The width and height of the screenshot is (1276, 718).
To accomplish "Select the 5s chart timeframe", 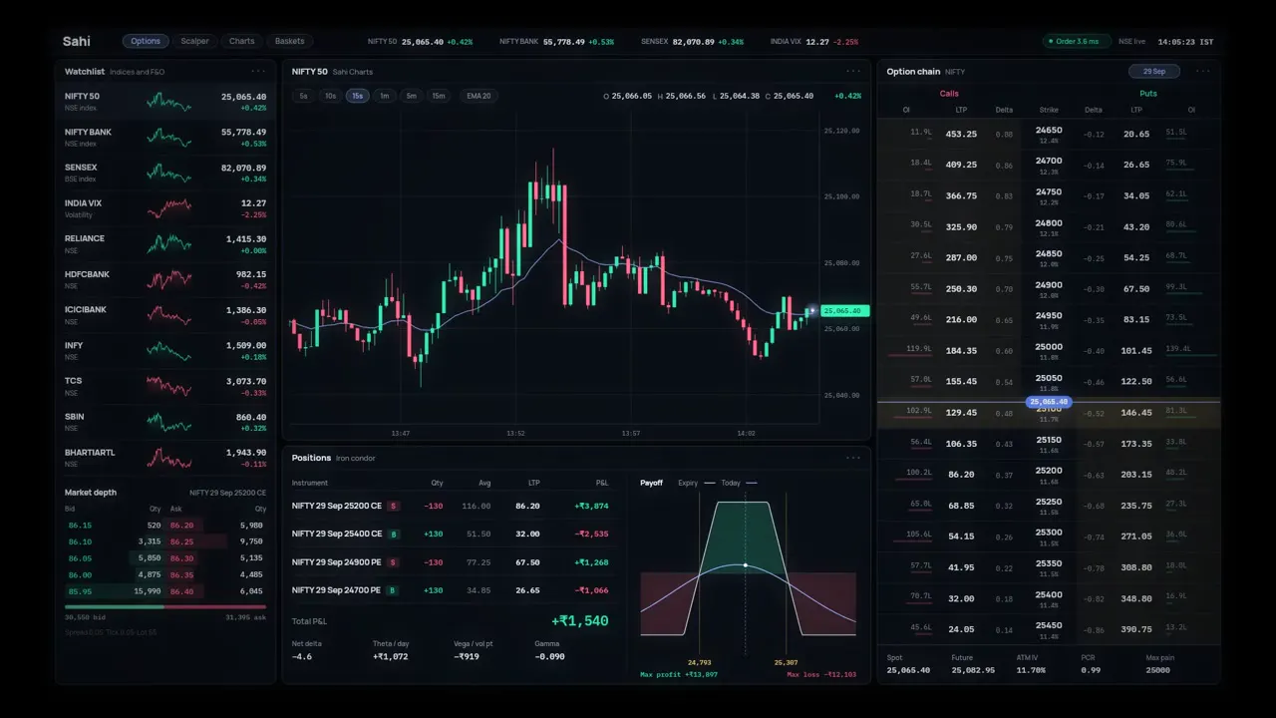I will 303,96.
